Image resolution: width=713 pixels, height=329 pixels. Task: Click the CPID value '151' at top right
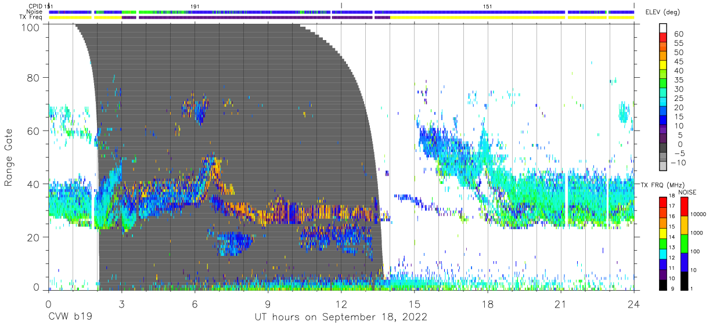pos(488,6)
